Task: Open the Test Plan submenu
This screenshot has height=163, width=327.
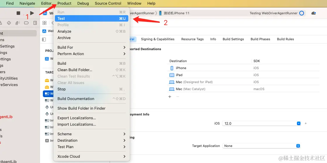Action: click(x=92, y=147)
